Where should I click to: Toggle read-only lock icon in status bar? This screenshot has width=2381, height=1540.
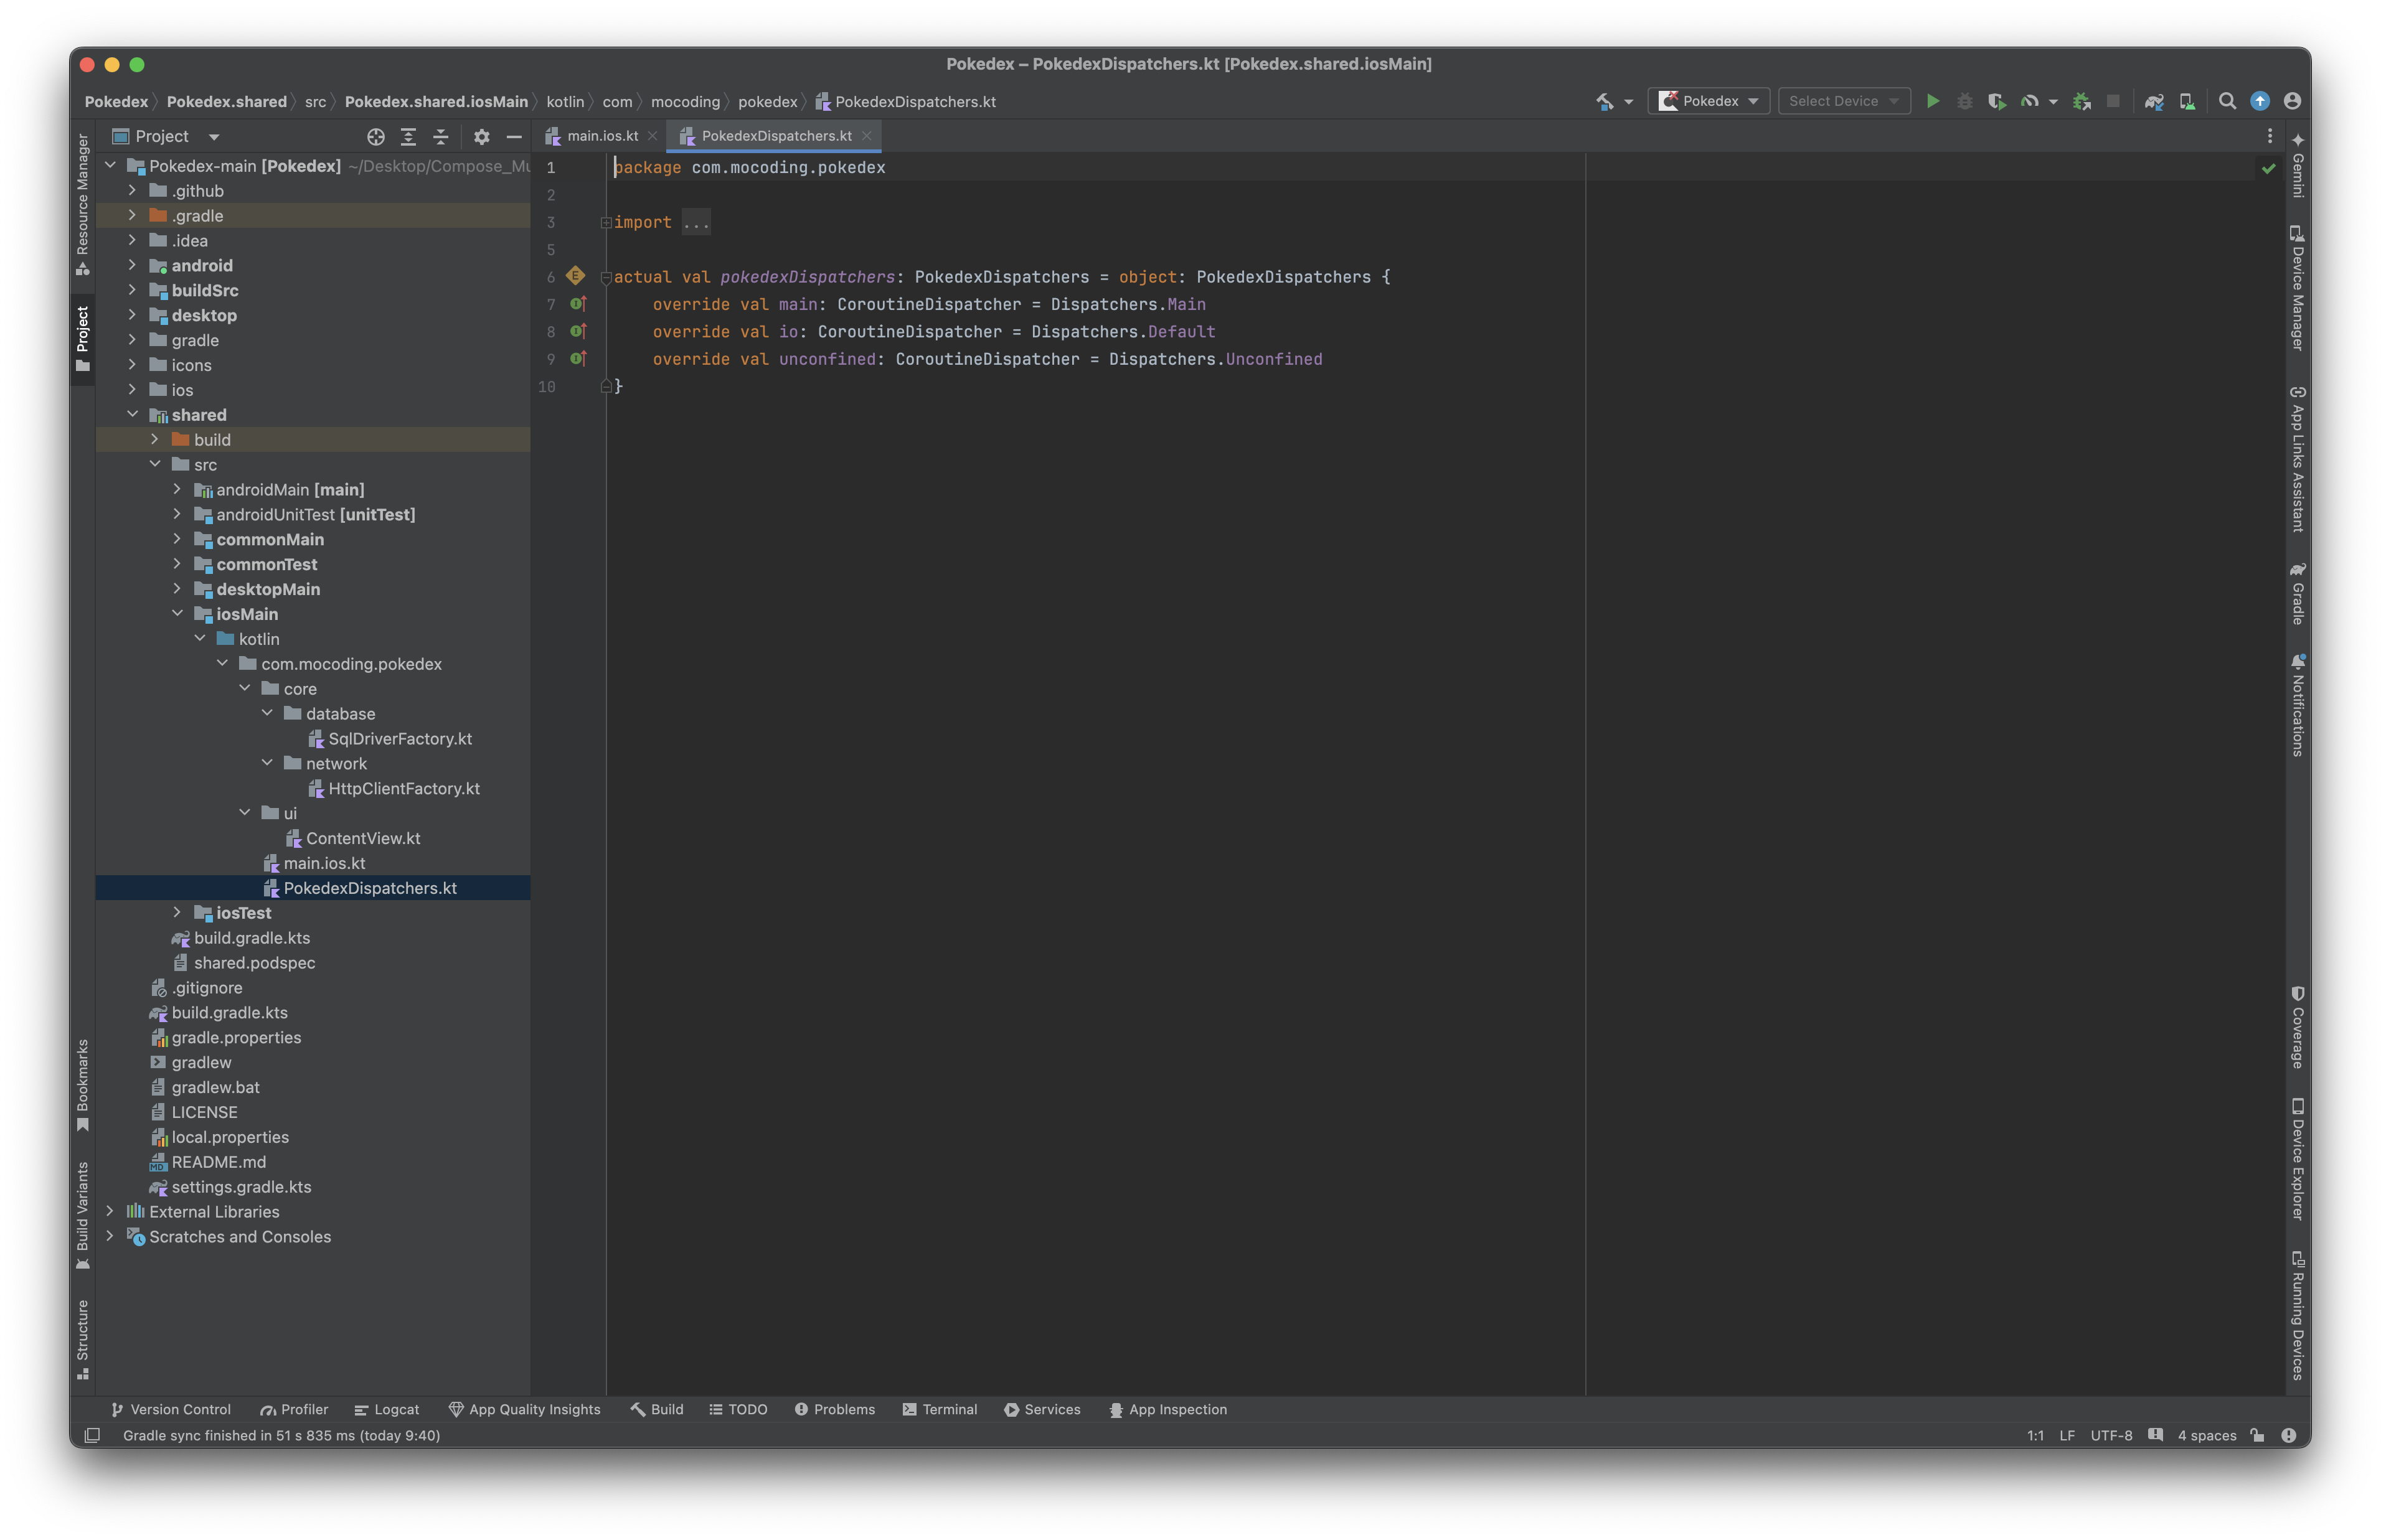[2257, 1435]
